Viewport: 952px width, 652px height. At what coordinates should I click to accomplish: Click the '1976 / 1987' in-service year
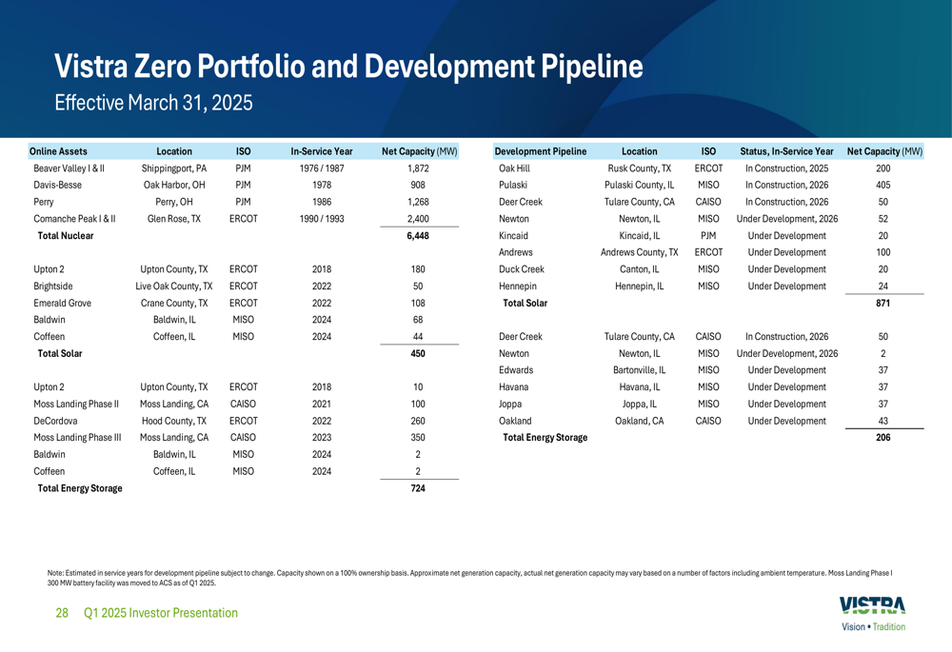click(x=321, y=168)
